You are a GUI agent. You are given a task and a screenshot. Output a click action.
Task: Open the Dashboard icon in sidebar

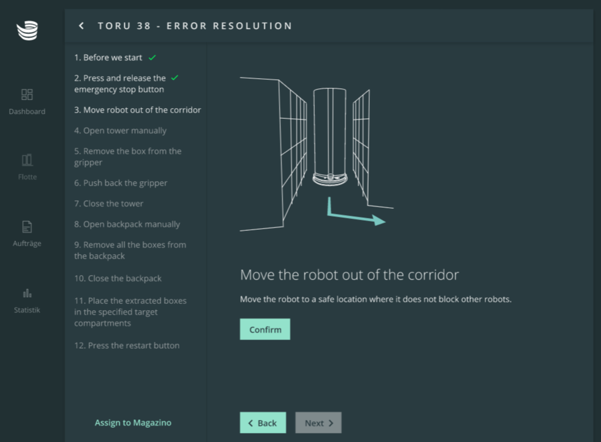(x=27, y=95)
